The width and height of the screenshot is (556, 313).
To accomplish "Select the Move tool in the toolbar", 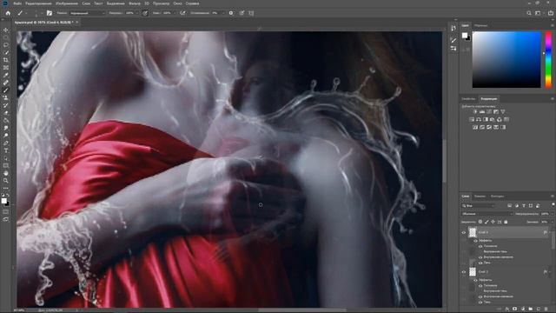I will (x=6, y=30).
